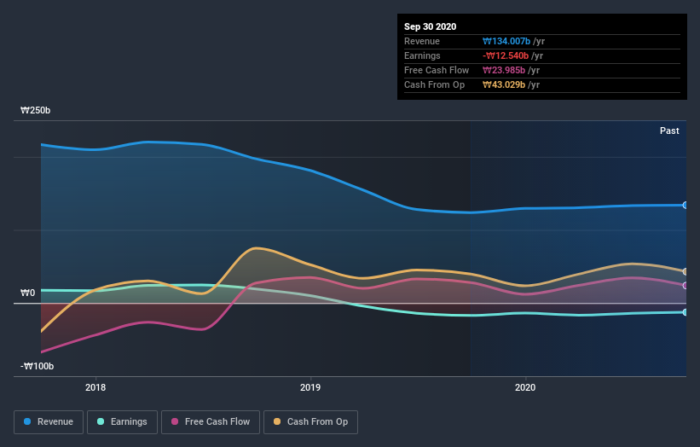Click the Revenue row label in tooltip
This screenshot has height=447, width=700.
coord(422,41)
